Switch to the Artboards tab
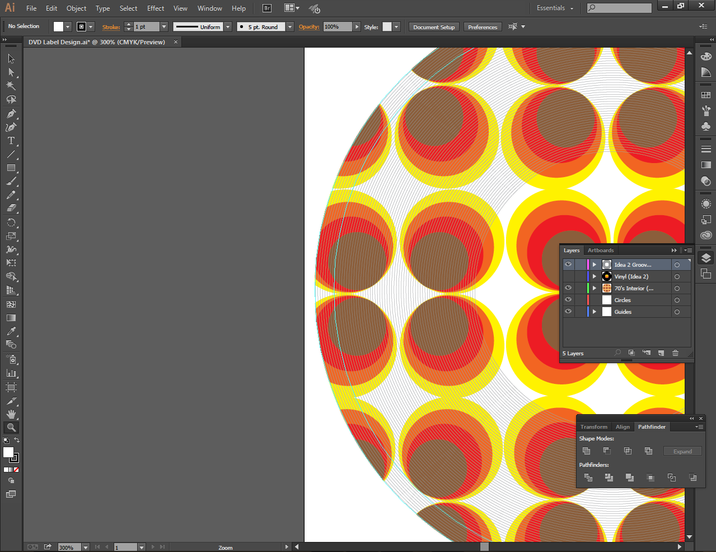 pyautogui.click(x=601, y=251)
